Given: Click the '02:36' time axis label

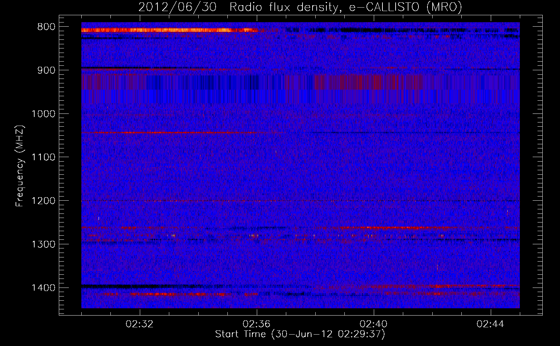Looking at the screenshot, I should coord(256,324).
